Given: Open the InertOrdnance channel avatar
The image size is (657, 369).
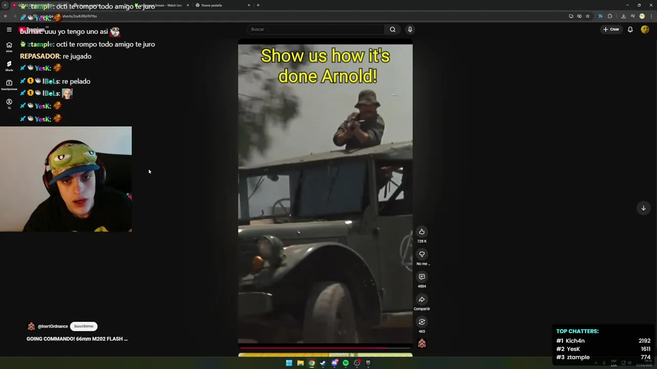Looking at the screenshot, I should point(31,326).
